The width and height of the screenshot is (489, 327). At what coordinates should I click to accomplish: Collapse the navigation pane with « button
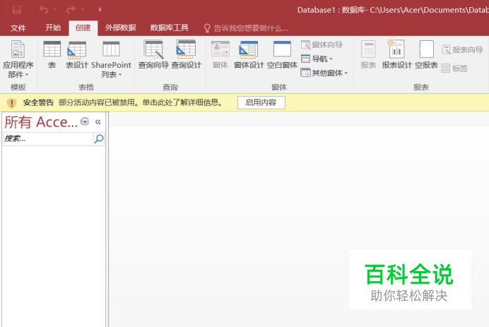point(98,121)
